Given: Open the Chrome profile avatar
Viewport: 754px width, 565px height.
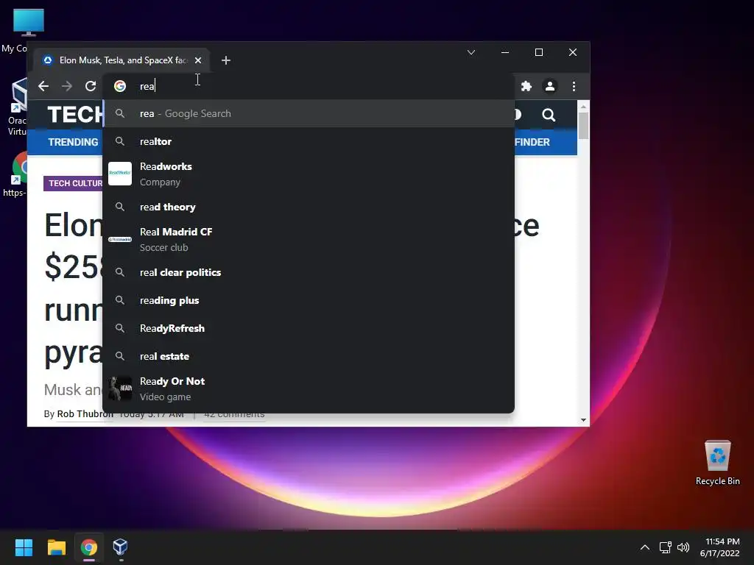Looking at the screenshot, I should pyautogui.click(x=549, y=86).
